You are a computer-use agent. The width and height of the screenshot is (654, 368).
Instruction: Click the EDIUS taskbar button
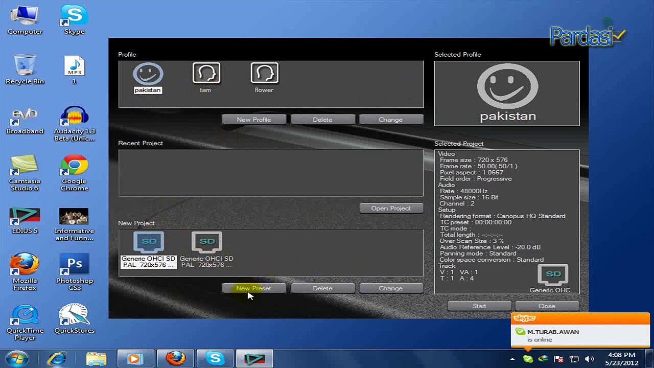tap(255, 358)
